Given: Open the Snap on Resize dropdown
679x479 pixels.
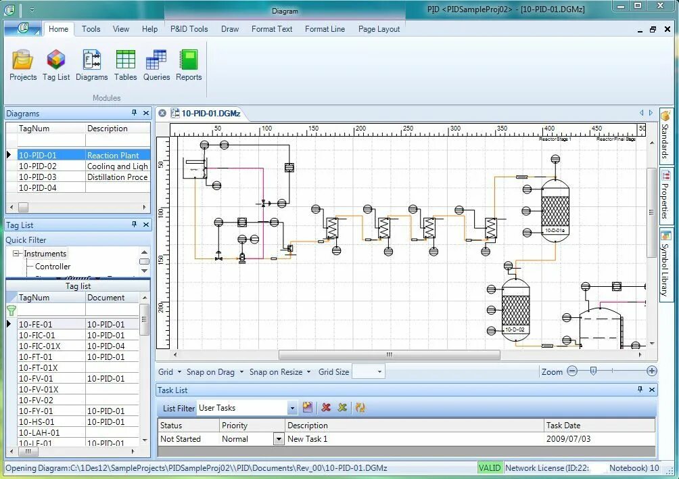Looking at the screenshot, I should [280, 371].
